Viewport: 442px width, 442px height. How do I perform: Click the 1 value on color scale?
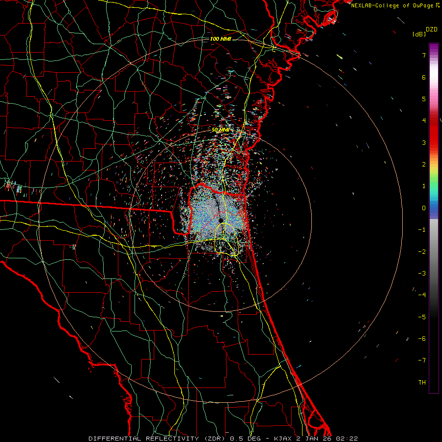[424, 186]
